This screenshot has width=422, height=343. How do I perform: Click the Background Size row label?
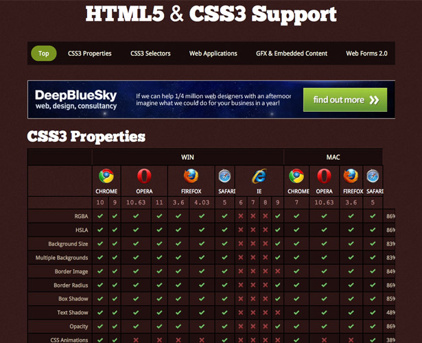coord(68,244)
